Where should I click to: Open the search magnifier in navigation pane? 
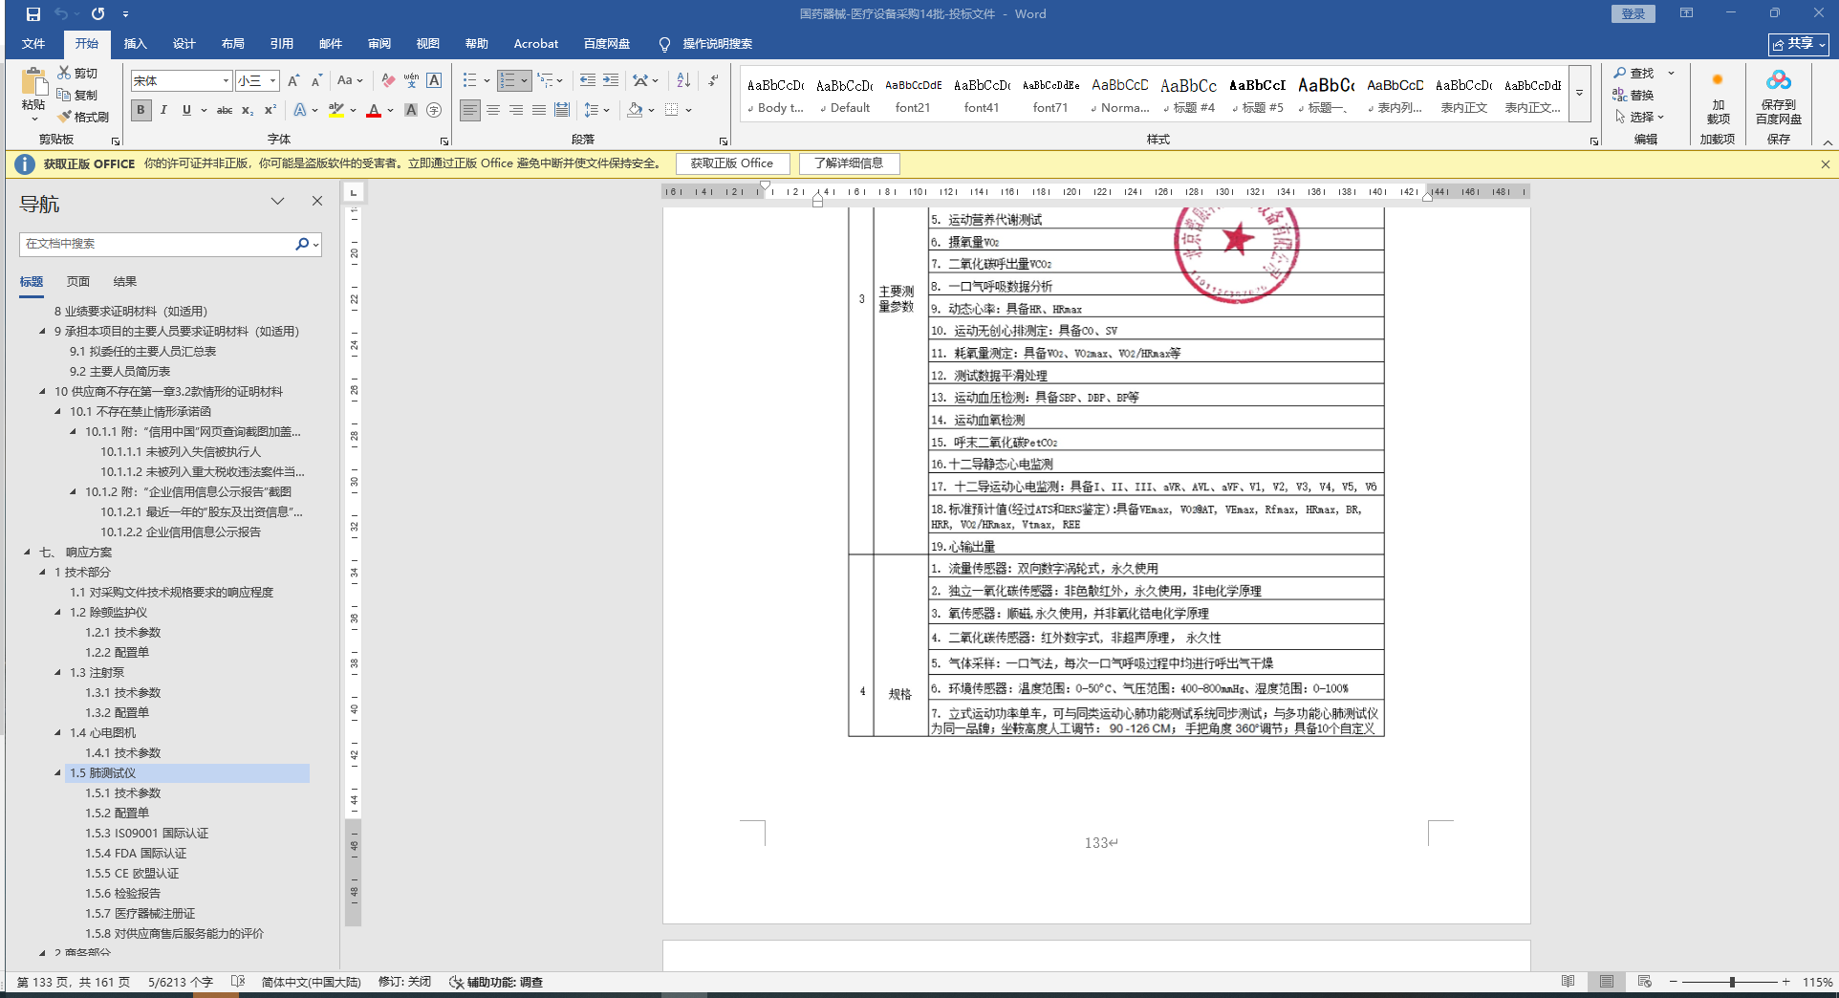302,244
